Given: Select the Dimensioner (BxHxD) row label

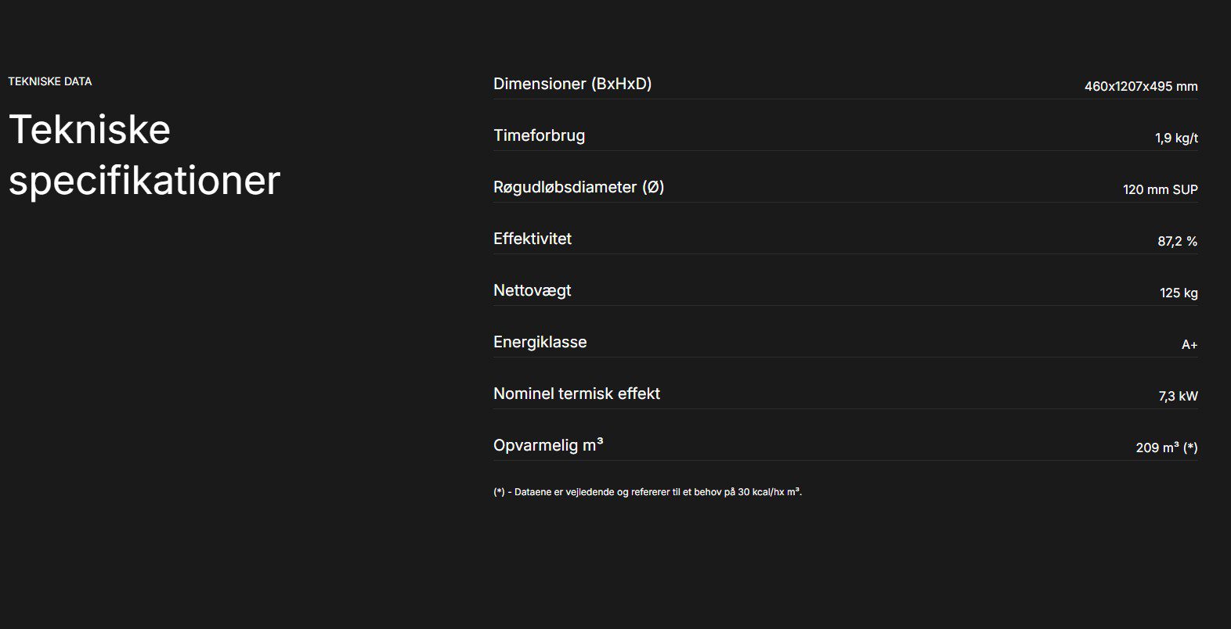Looking at the screenshot, I should (572, 84).
